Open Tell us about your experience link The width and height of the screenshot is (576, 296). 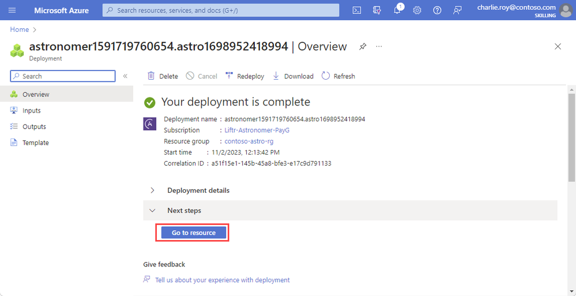point(222,280)
